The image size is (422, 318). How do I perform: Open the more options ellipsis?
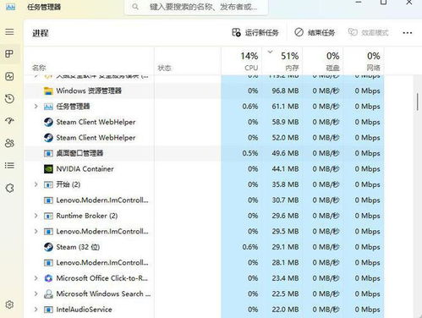tap(408, 33)
